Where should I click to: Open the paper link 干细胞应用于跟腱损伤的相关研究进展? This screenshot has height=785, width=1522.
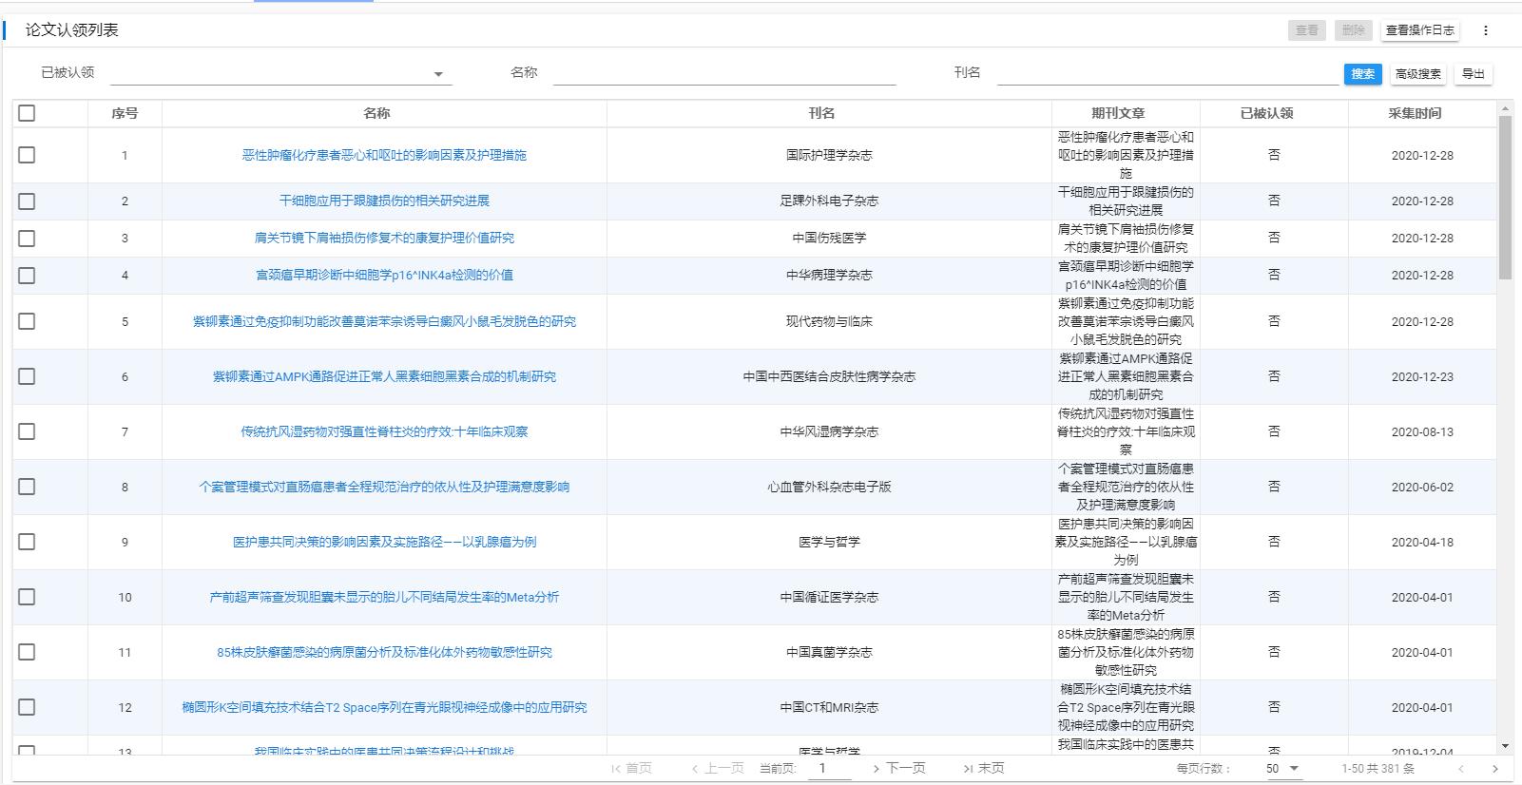(x=384, y=201)
